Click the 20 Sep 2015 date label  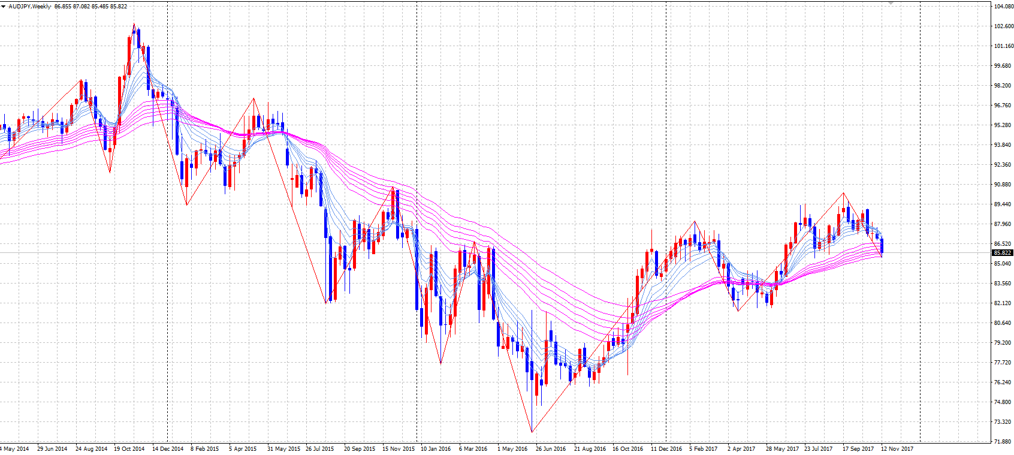[360, 449]
